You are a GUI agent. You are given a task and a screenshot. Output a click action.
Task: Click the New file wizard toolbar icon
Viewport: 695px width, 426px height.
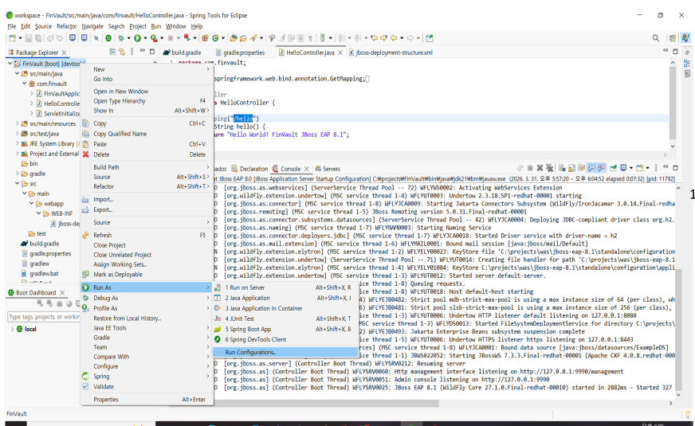click(x=12, y=38)
